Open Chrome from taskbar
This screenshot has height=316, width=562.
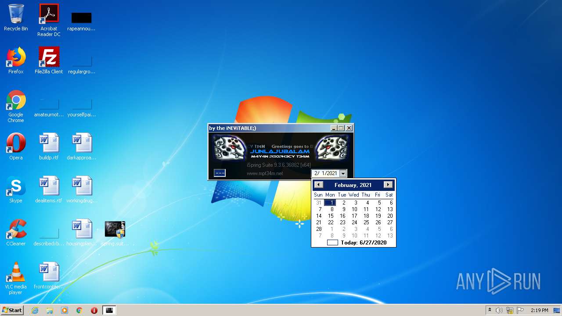click(x=79, y=310)
